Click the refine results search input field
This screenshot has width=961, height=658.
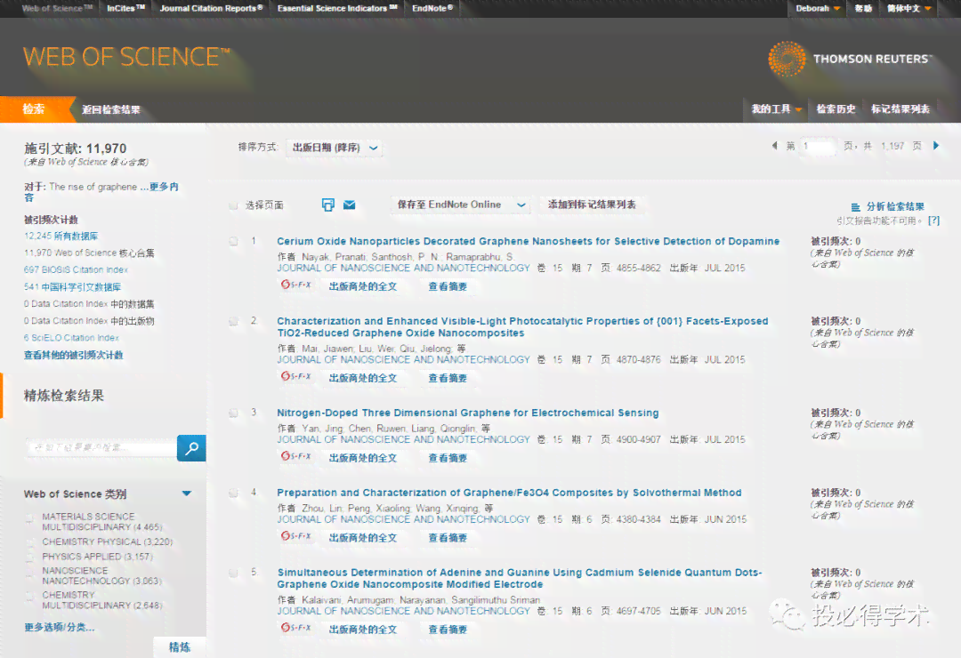101,448
